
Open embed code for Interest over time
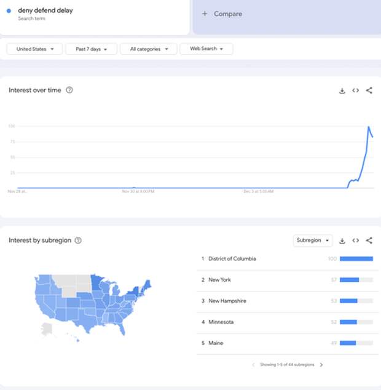(x=355, y=90)
